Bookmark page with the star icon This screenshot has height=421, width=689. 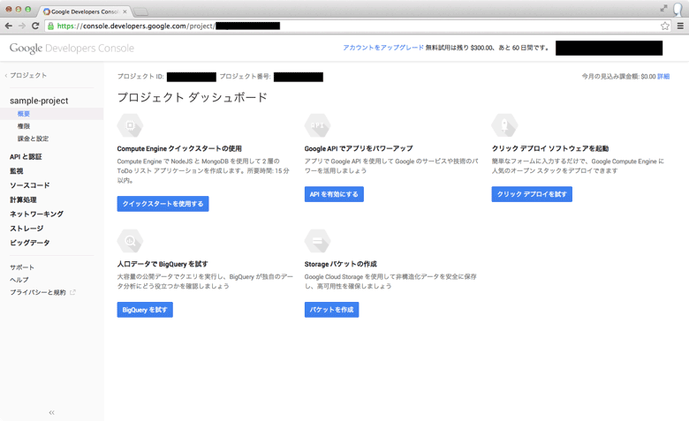(x=665, y=26)
